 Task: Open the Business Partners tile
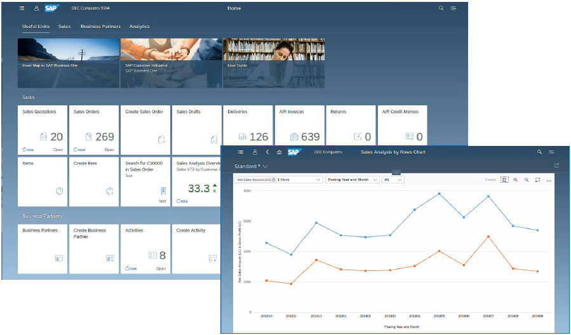[43, 249]
